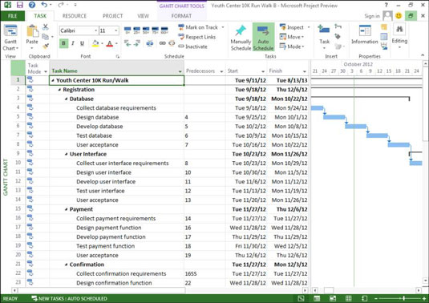The height and width of the screenshot is (303, 429).
Task: Link the selected tasks chain icon
Action: coord(163,43)
